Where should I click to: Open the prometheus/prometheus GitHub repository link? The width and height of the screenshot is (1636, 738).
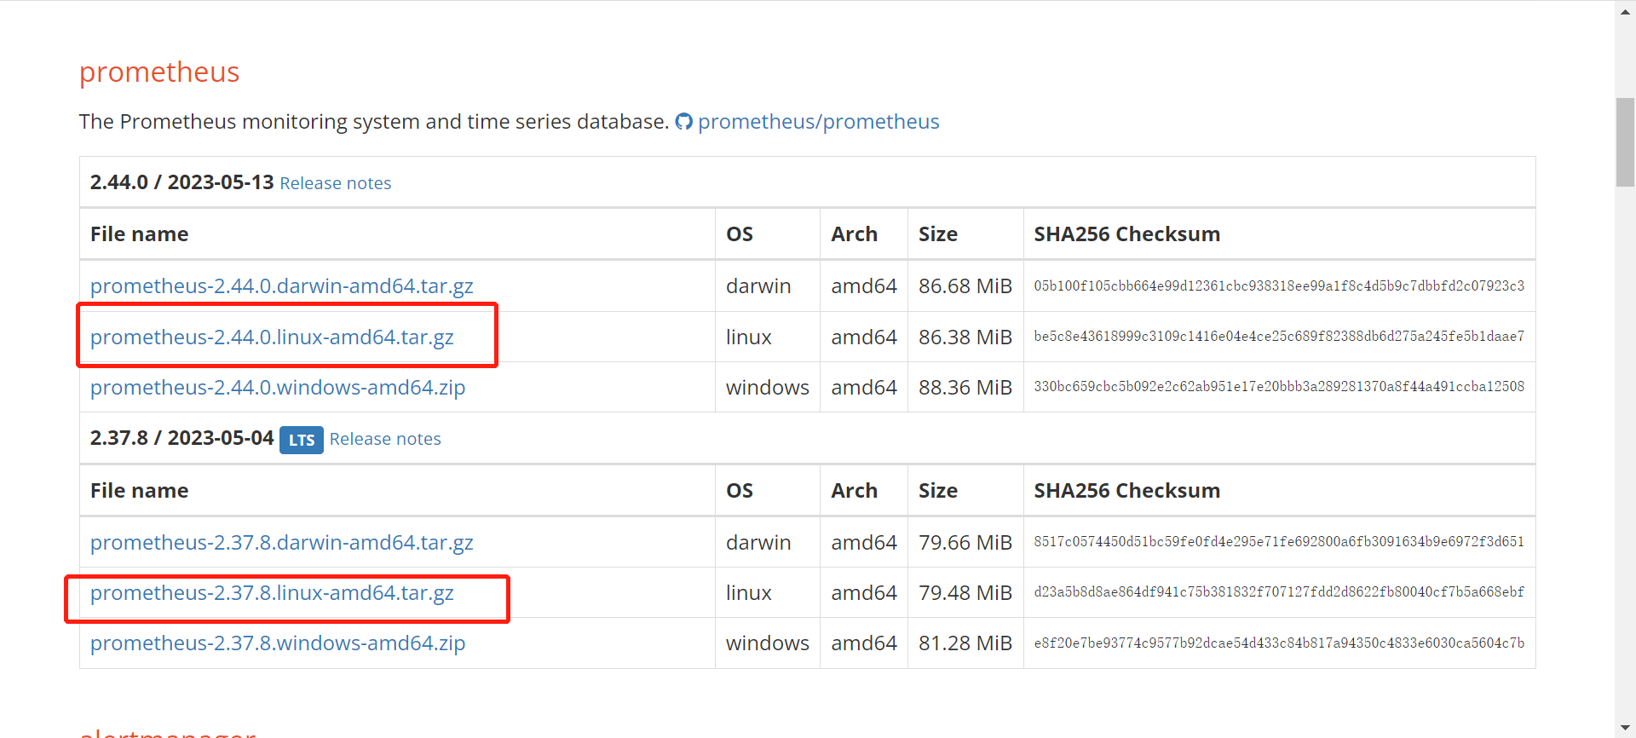point(818,122)
